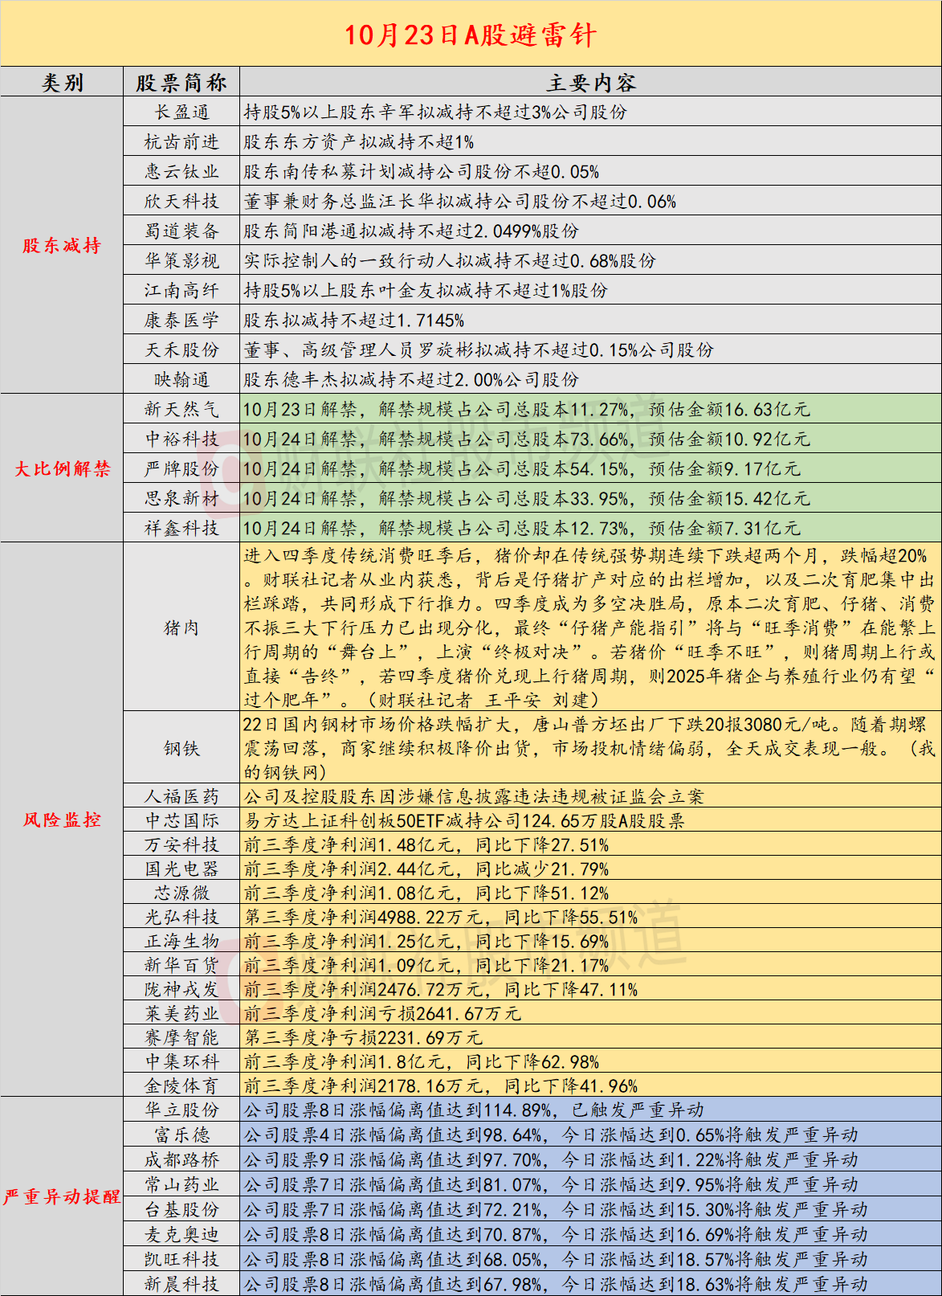Select stock name '国光电器'
This screenshot has width=942, height=1296.
(181, 869)
